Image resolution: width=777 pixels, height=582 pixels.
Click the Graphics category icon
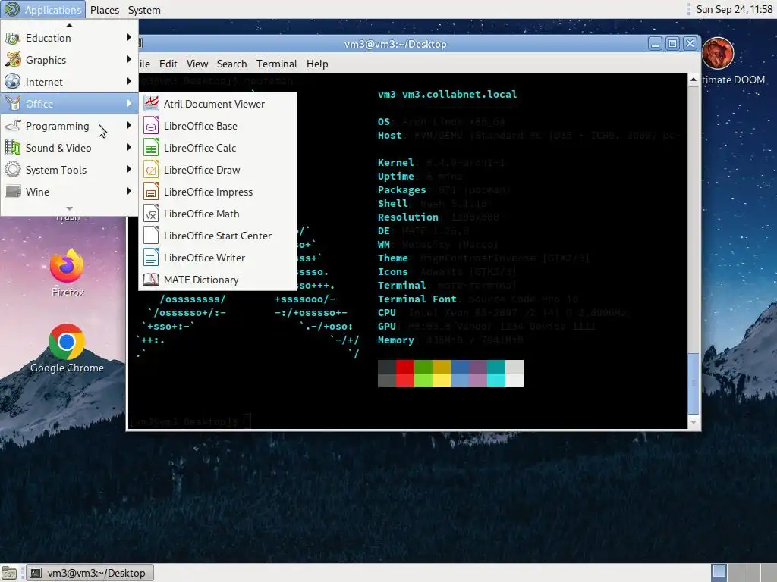(x=13, y=59)
